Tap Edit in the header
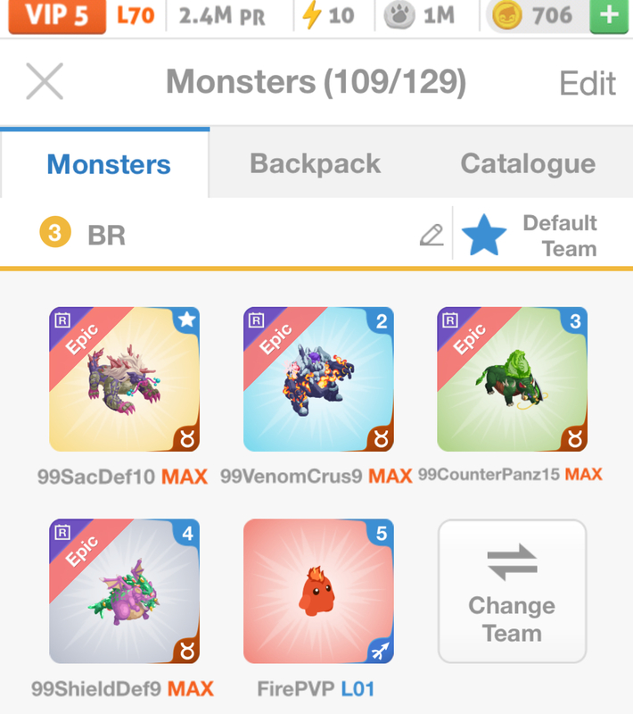 pos(587,83)
